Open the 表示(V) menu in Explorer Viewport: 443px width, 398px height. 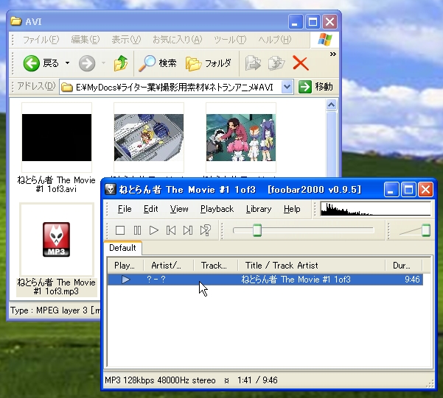point(126,40)
